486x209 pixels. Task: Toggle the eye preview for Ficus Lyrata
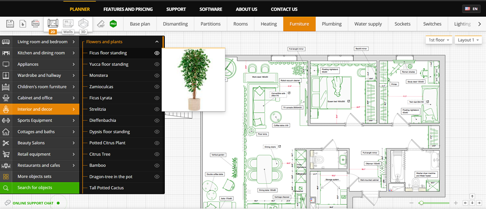pyautogui.click(x=157, y=98)
